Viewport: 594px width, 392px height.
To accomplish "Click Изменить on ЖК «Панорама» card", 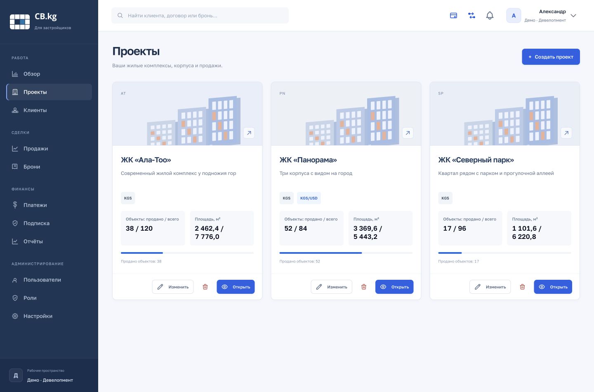I will coord(332,287).
